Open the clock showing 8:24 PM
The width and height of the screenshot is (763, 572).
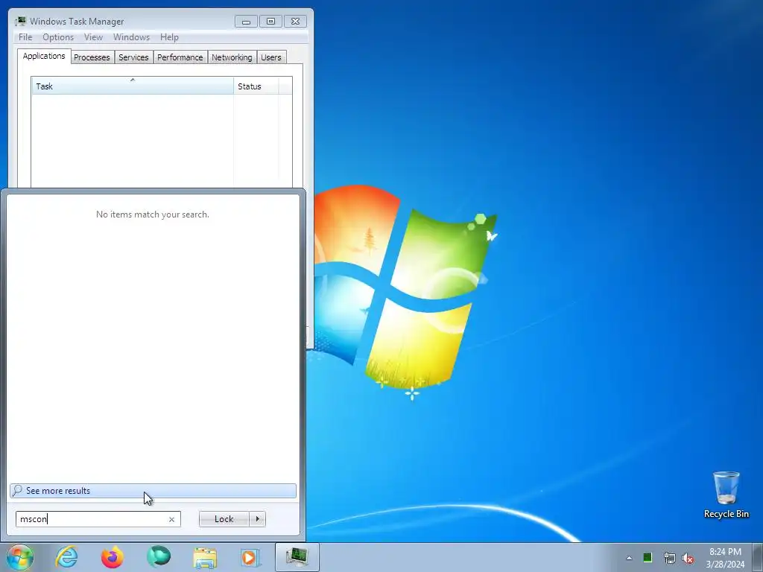point(725,557)
